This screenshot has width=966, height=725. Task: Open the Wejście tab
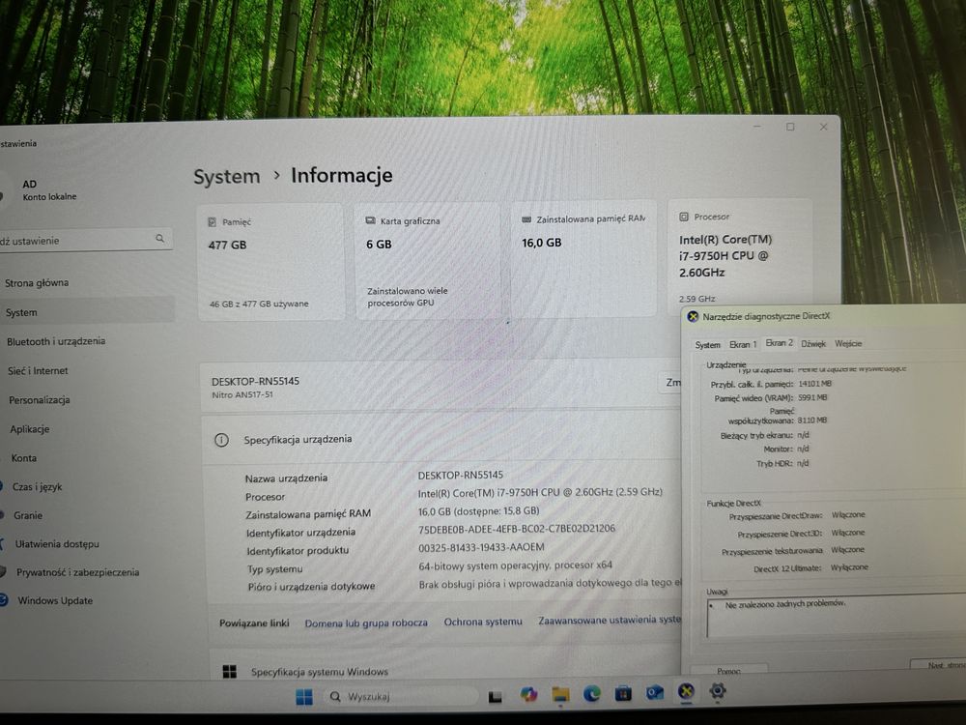pos(848,343)
